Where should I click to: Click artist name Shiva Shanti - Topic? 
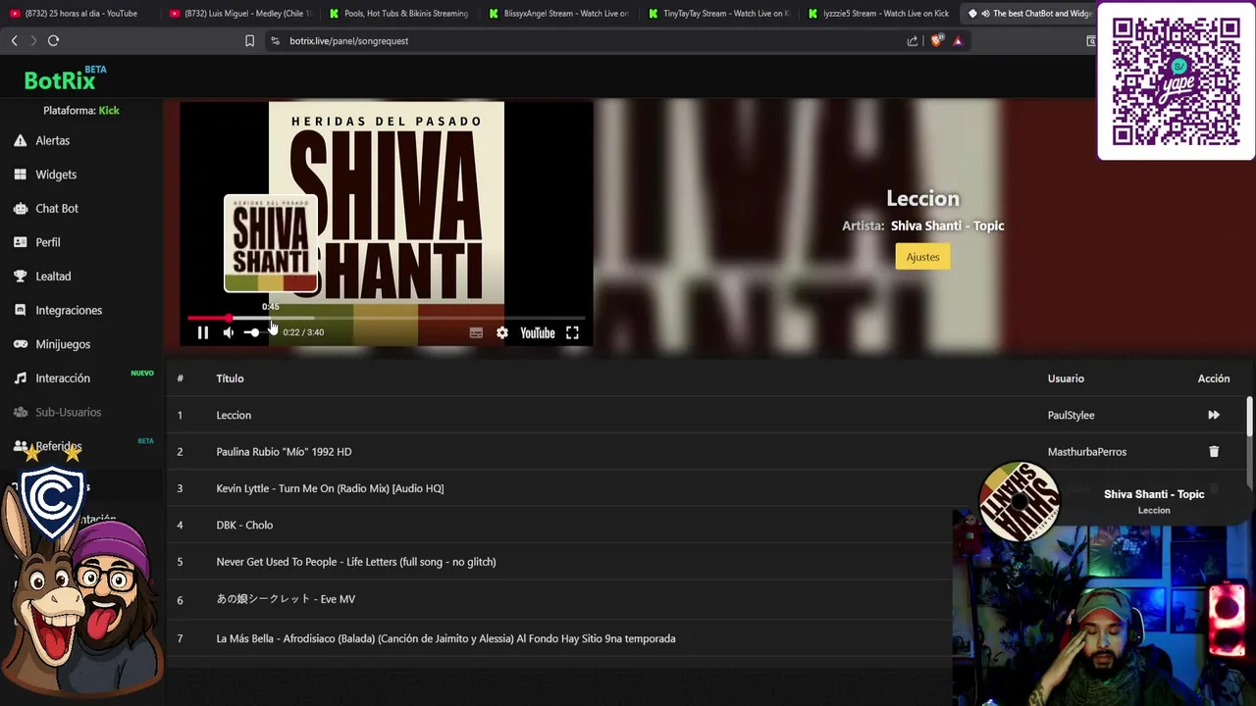[x=947, y=226]
